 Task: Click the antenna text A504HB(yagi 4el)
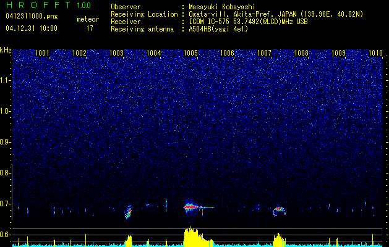click(218, 29)
